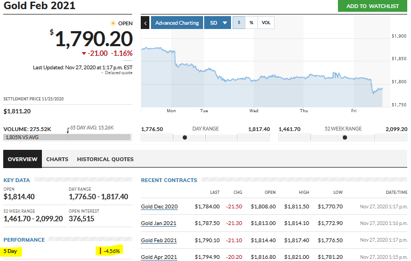
Task: Click the 52 week range position dot
Action: pos(345,137)
